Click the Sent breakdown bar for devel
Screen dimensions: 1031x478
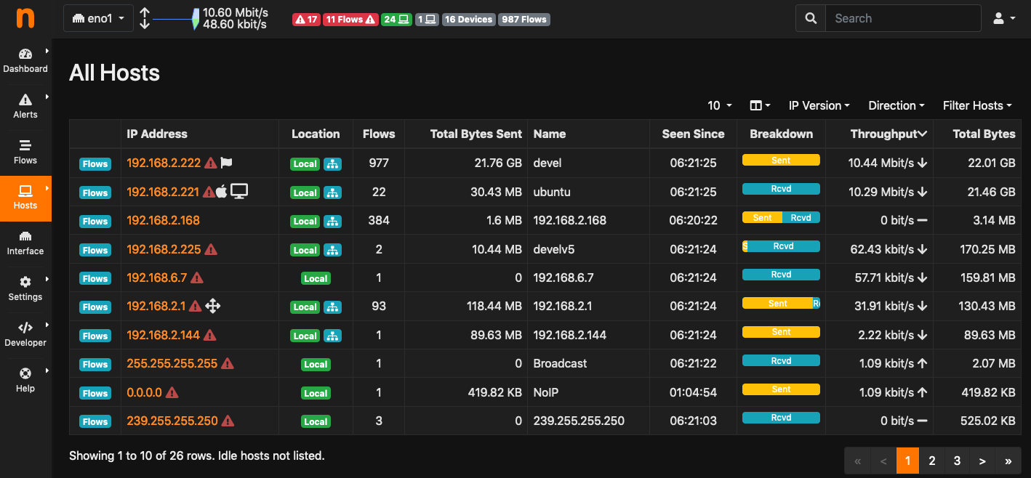pyautogui.click(x=781, y=160)
